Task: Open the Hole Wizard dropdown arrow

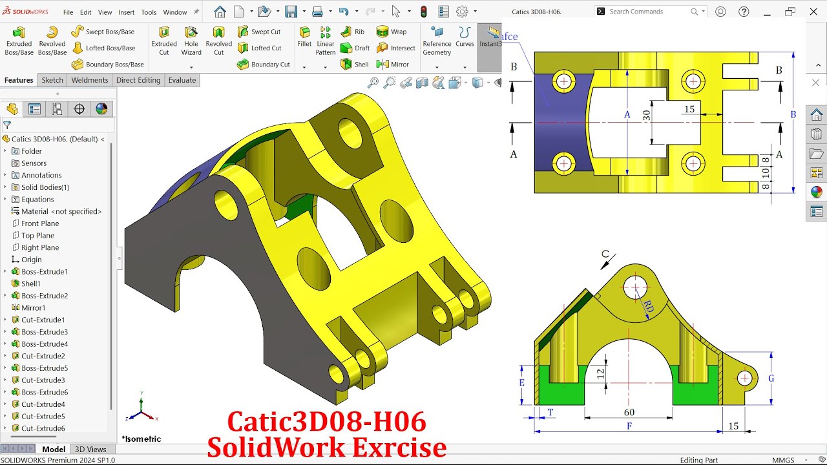Action: coord(191,67)
